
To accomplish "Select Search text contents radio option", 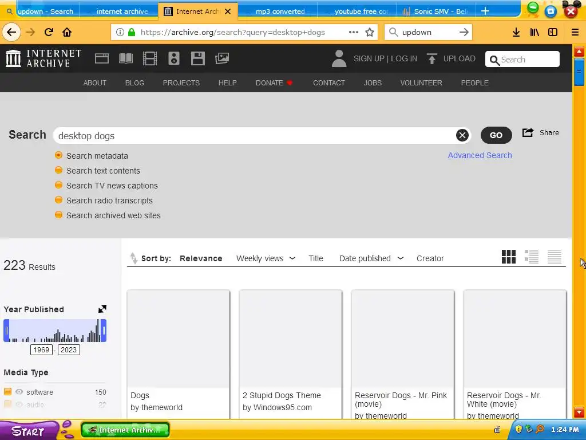I will [59, 170].
